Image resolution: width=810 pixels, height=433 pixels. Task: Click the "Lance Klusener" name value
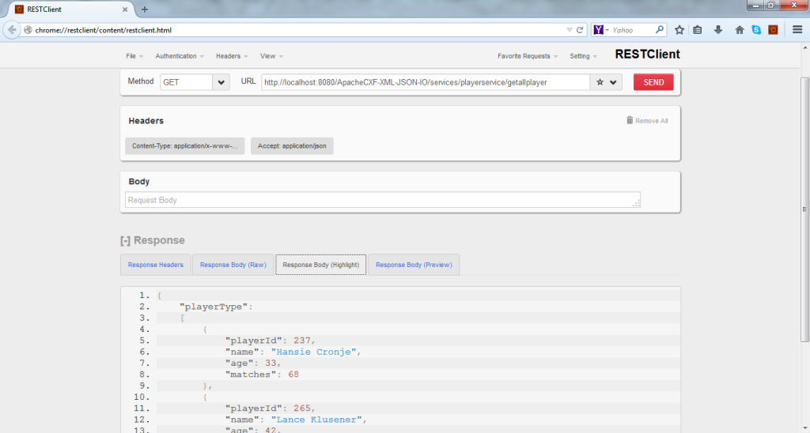click(x=316, y=420)
